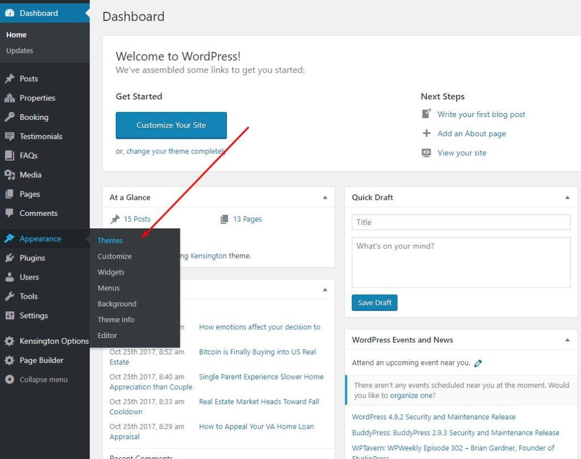Image resolution: width=581 pixels, height=459 pixels.
Task: Click the Quick Draft Title field
Action: (x=461, y=222)
